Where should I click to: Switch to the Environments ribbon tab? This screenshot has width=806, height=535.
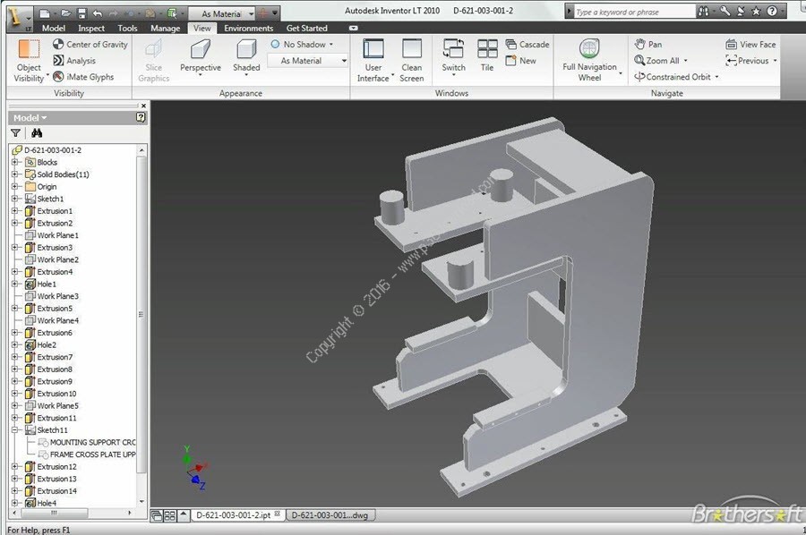[x=248, y=28]
